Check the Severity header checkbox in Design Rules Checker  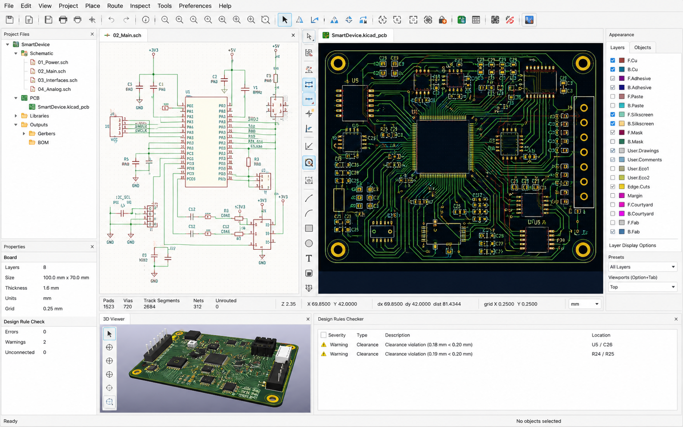[x=323, y=335]
